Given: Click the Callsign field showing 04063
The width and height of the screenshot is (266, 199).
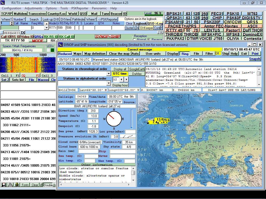Looking at the screenshot, I should (x=82, y=96).
